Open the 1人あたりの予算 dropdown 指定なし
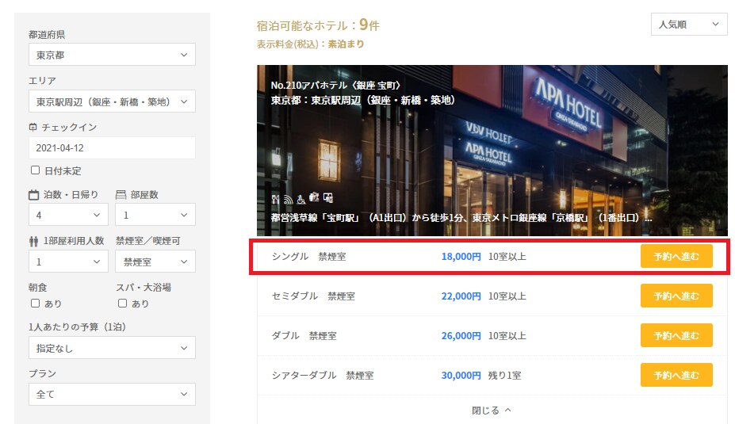 click(x=112, y=348)
